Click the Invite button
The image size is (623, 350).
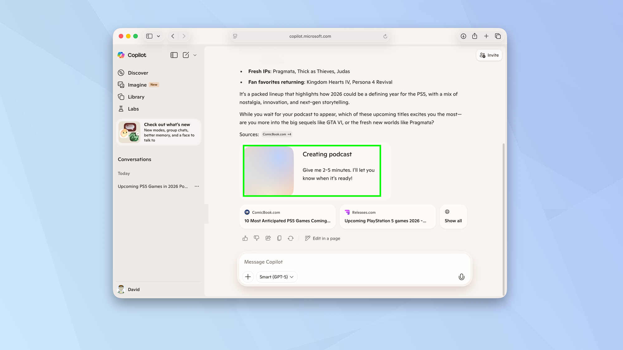pos(489,55)
